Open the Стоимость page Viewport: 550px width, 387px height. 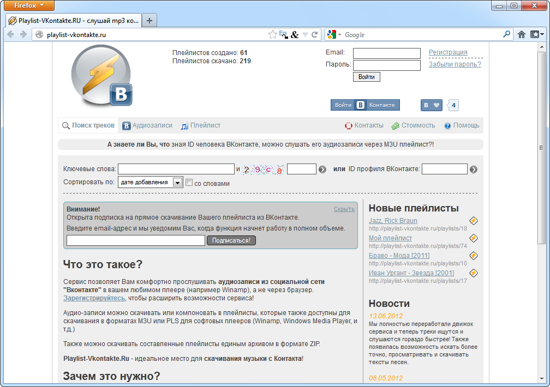413,125
